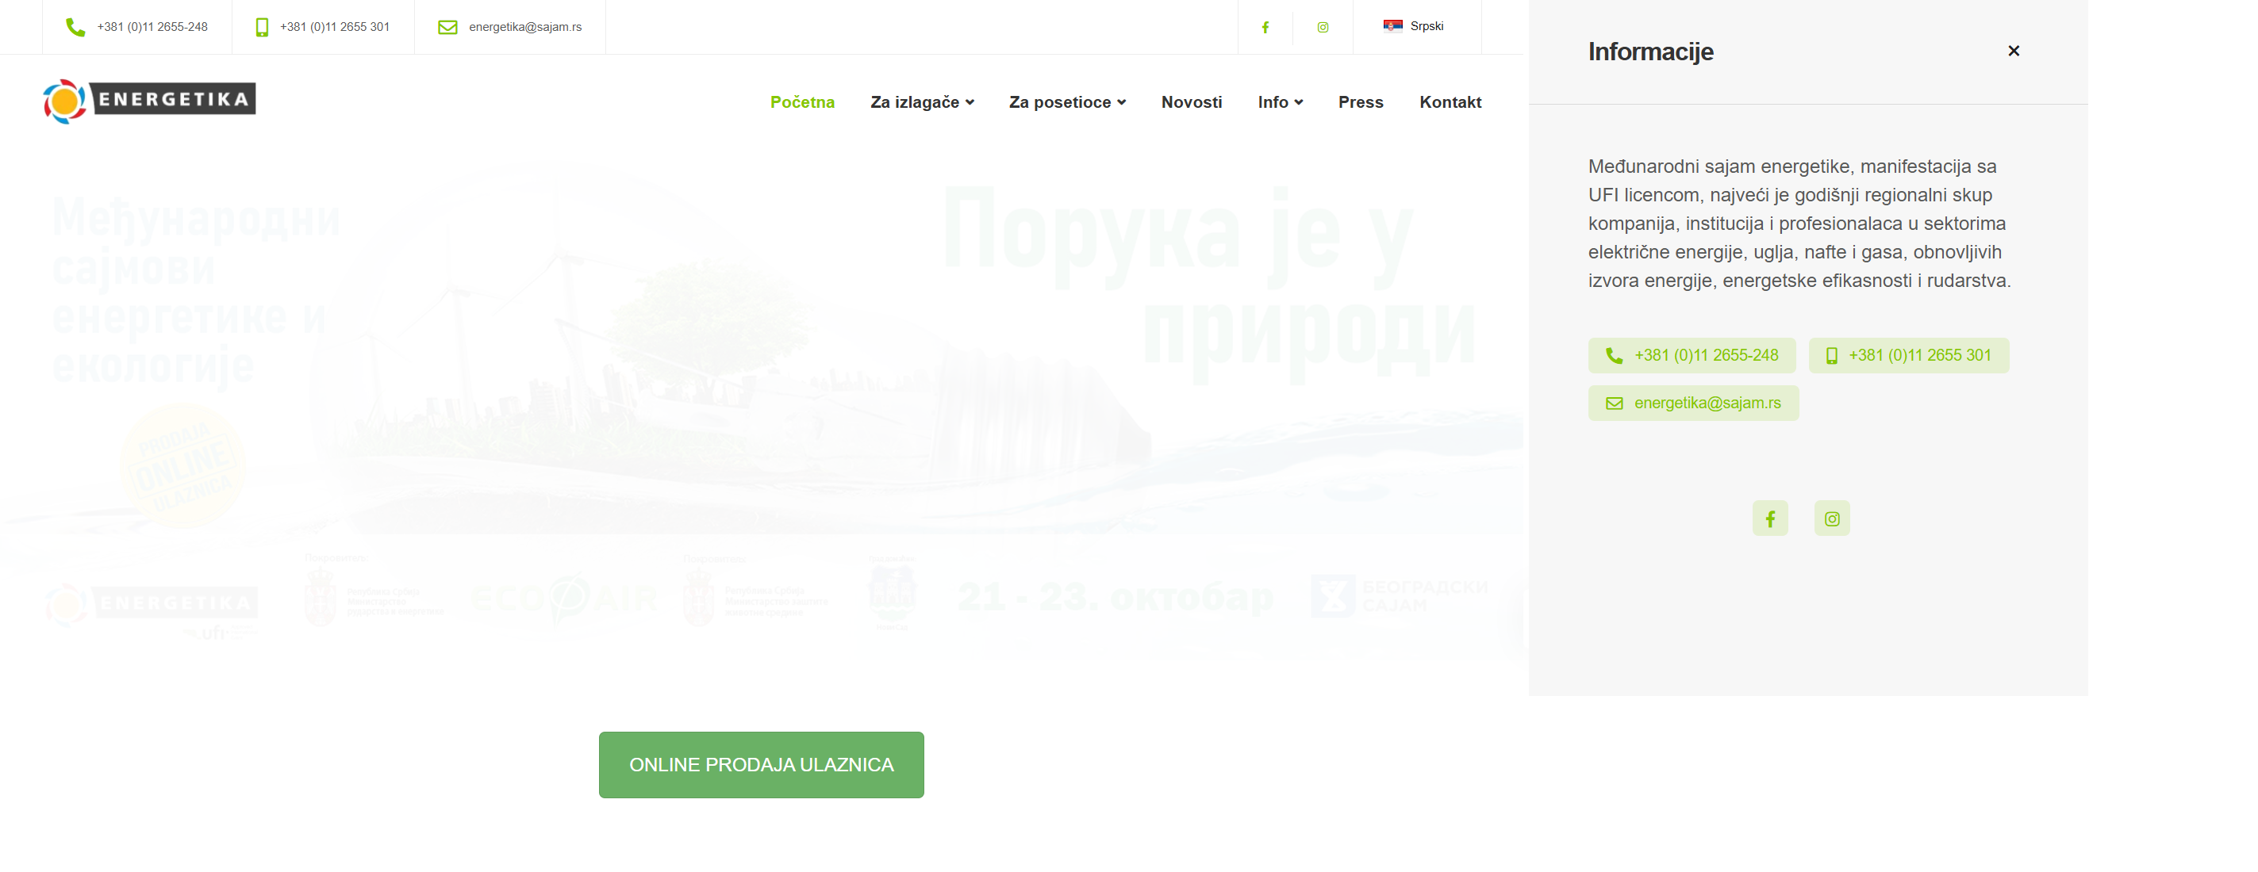Screen dimensions: 2258x872
Task: Click the mobile phone icon in header
Action: click(x=261, y=27)
